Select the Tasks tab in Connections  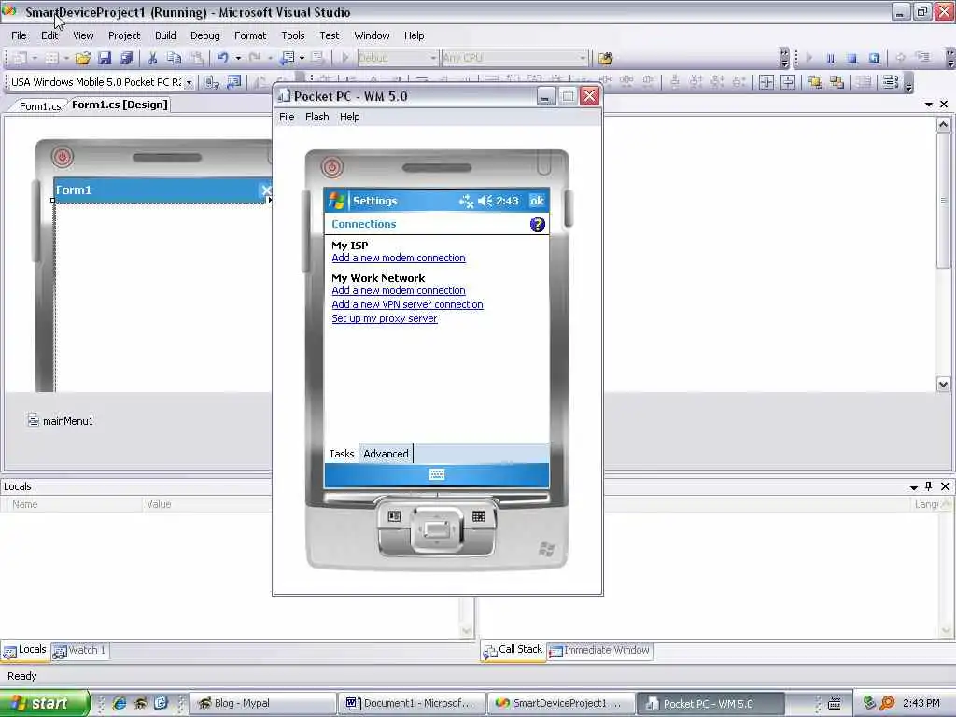(x=342, y=454)
